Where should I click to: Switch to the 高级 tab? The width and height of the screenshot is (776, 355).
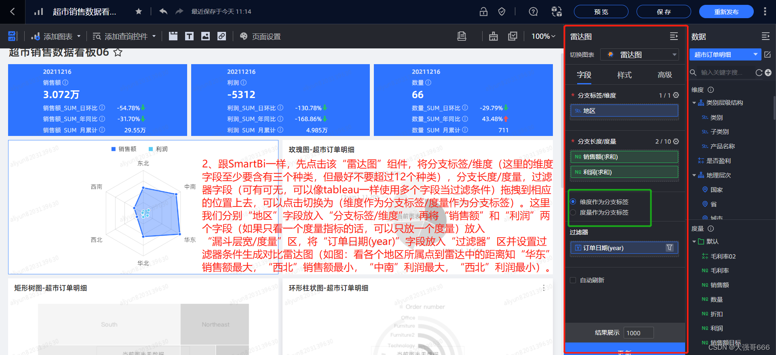pos(665,75)
